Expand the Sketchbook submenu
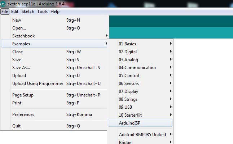 pyautogui.click(x=54, y=36)
